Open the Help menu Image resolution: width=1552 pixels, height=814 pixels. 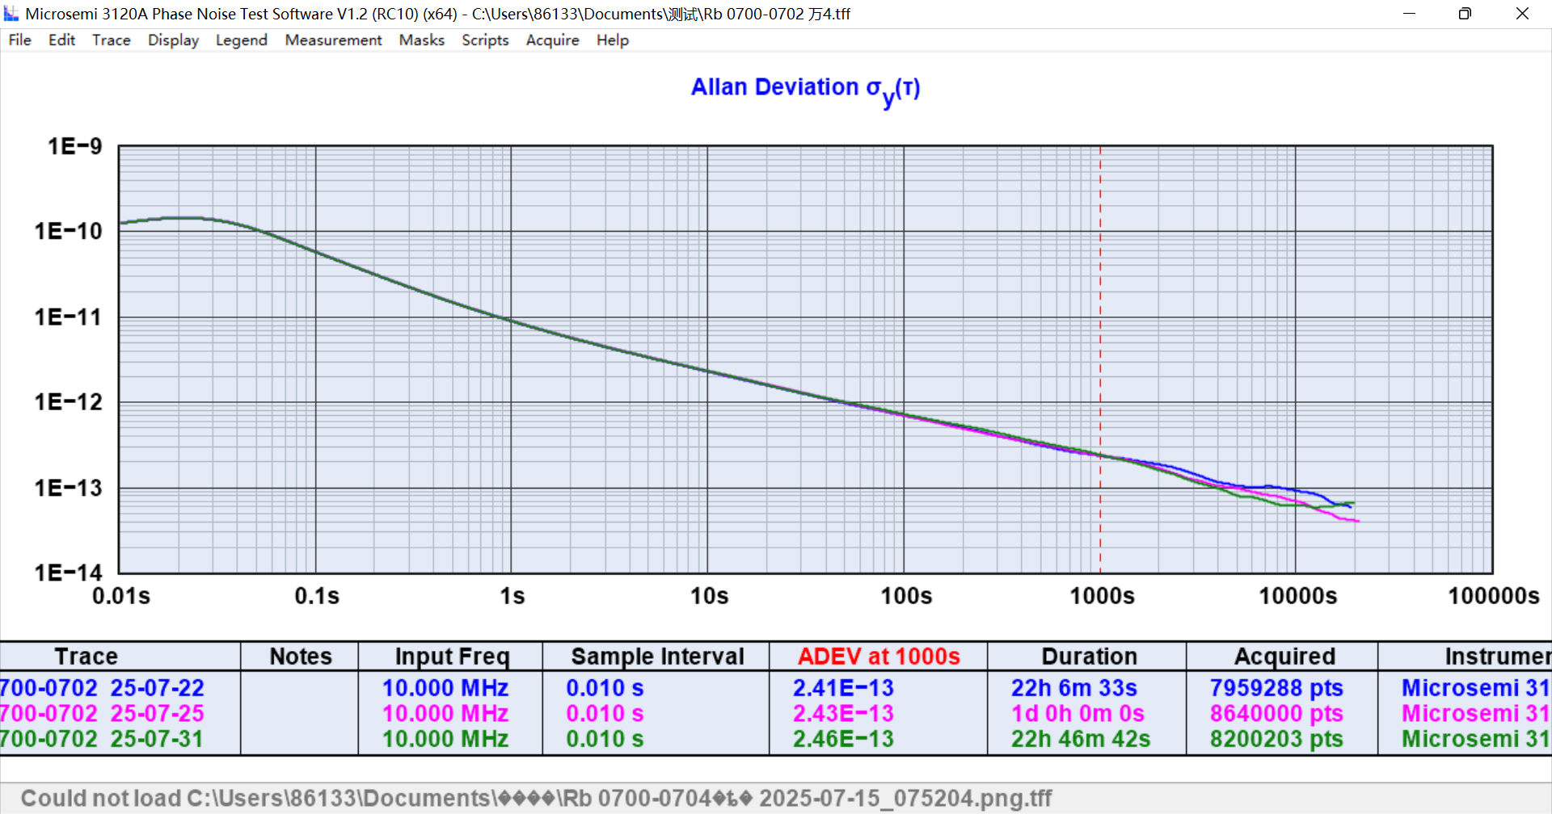(x=612, y=40)
